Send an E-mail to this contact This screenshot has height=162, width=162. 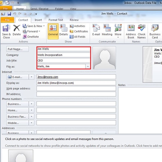point(96,30)
